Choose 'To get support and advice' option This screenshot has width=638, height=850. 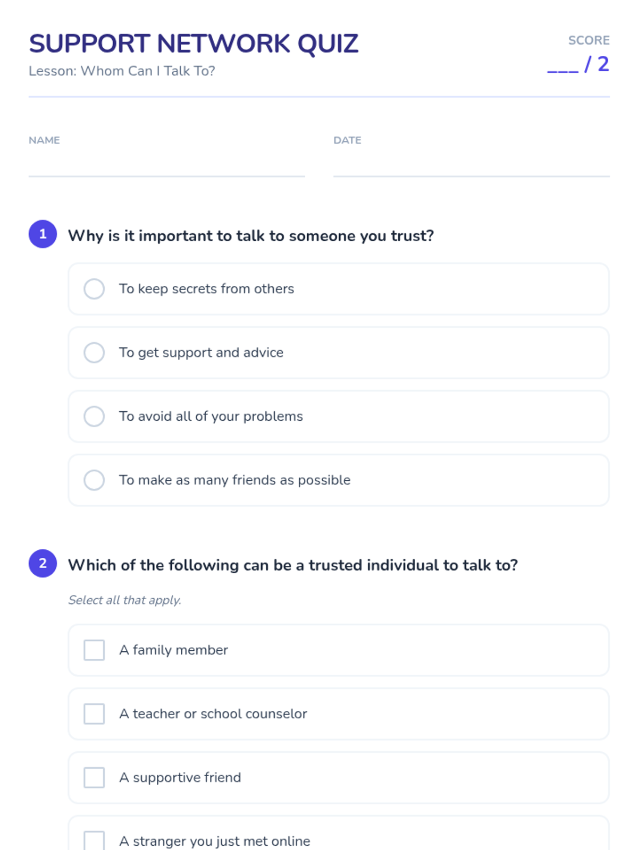coord(94,353)
